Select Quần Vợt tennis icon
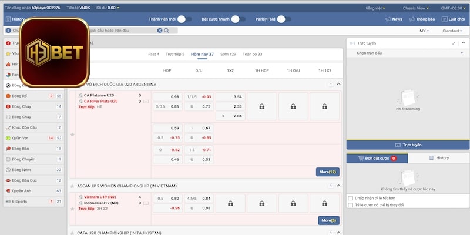Image resolution: width=470 pixels, height=235 pixels. pyautogui.click(x=8, y=138)
